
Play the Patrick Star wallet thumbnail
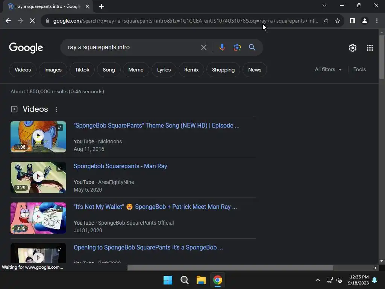pyautogui.click(x=38, y=218)
